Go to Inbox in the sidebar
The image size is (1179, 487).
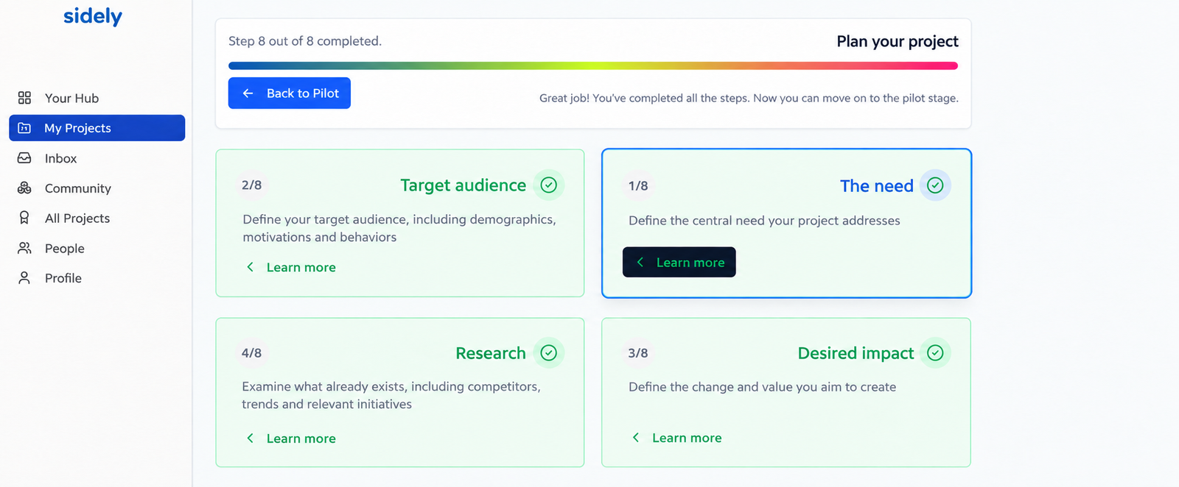[x=97, y=158]
